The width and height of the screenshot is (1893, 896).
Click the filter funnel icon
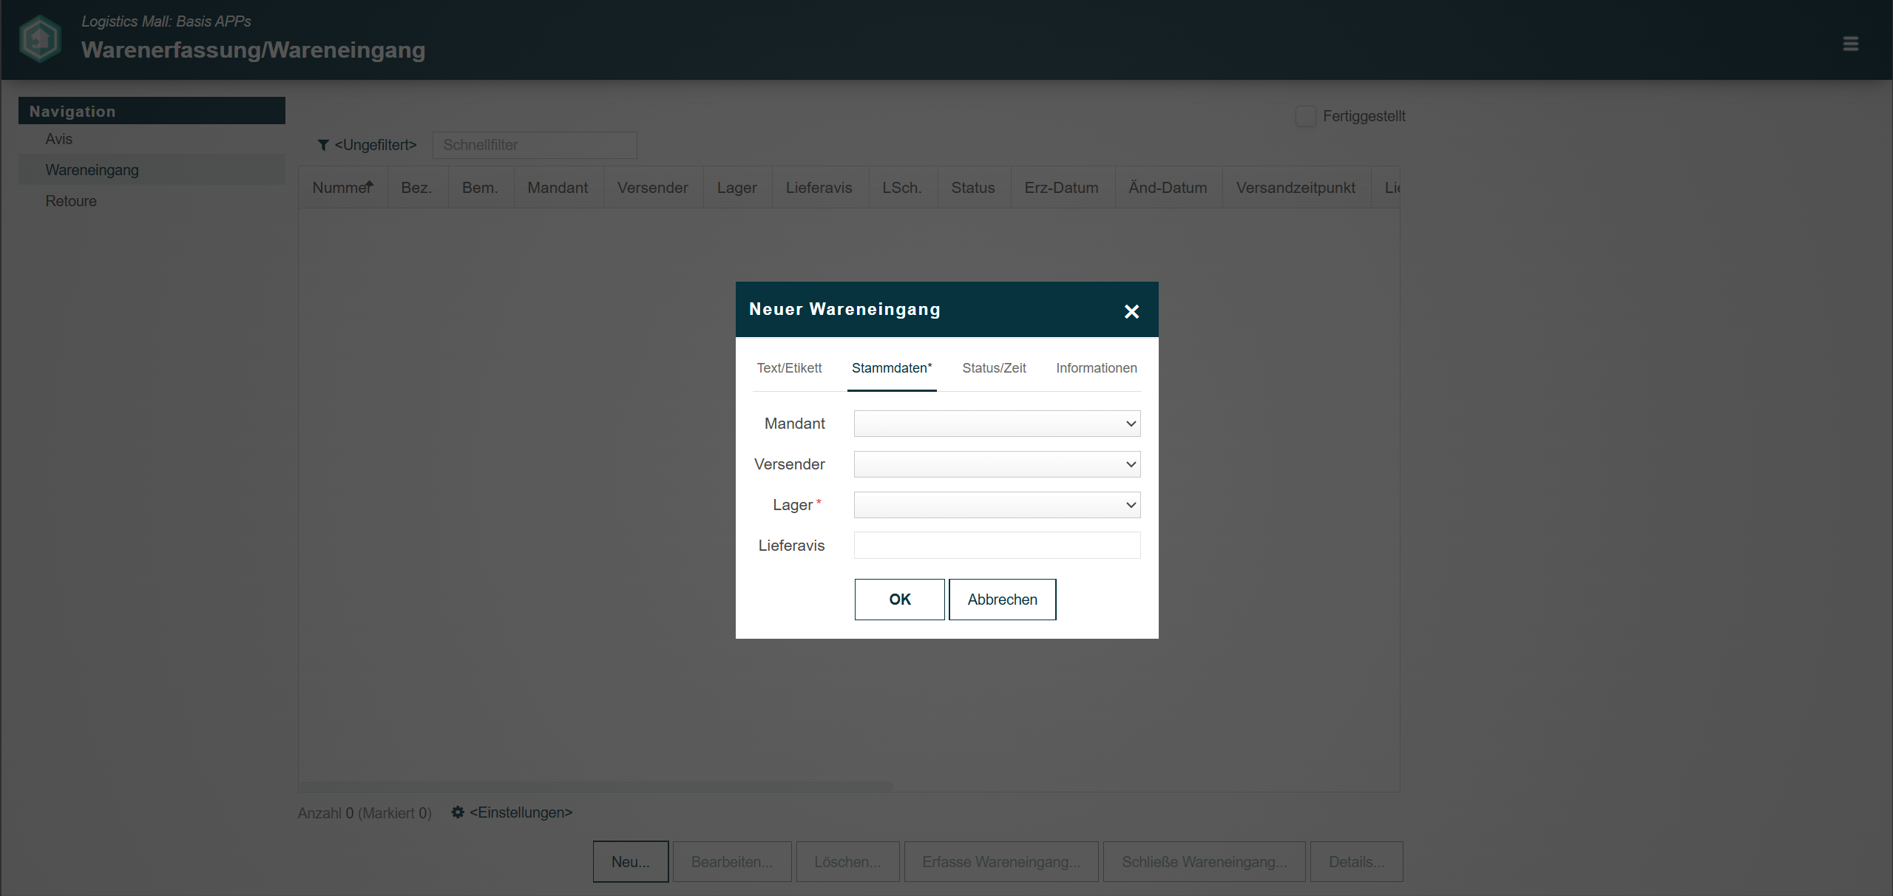click(323, 146)
